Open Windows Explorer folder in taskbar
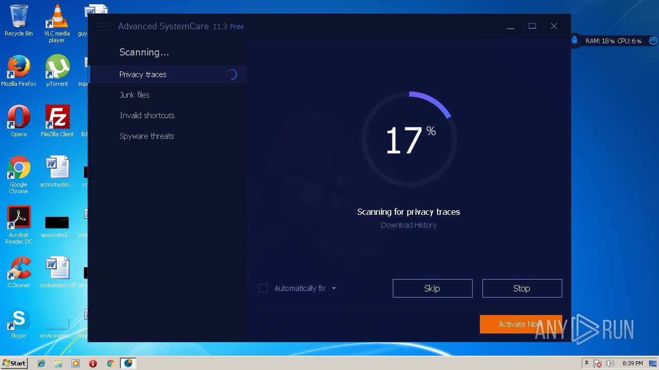 (58, 363)
